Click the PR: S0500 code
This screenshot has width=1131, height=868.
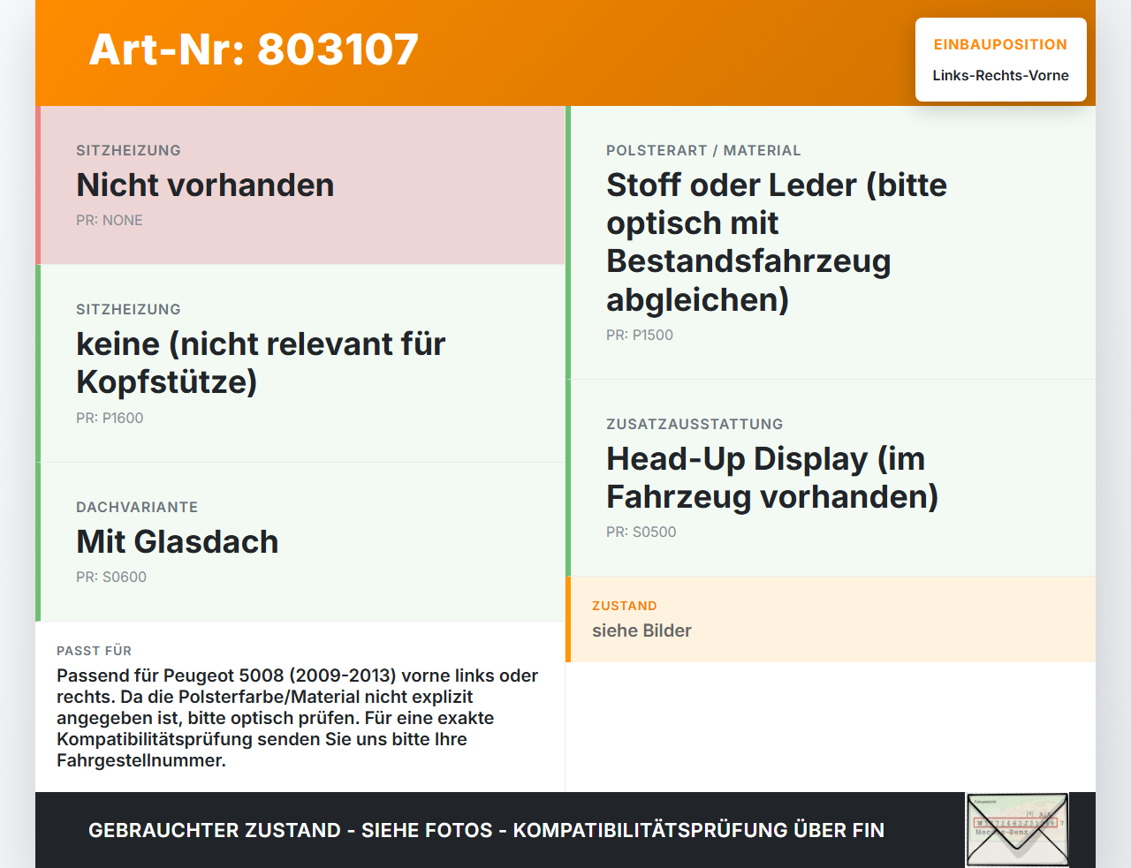tap(641, 532)
